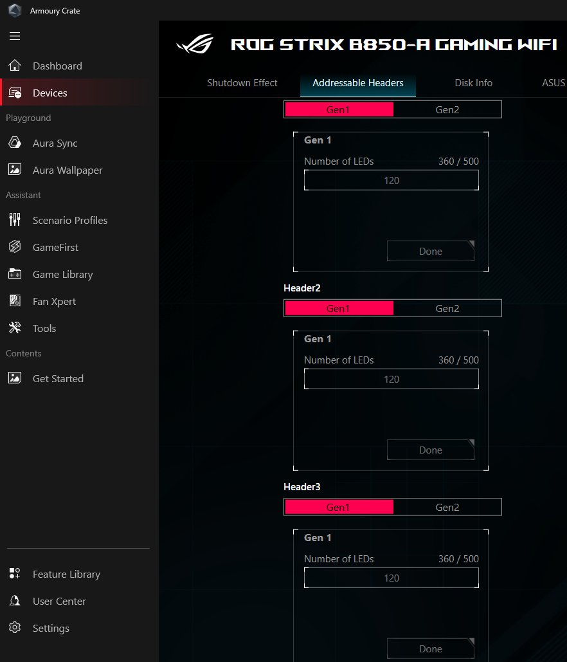Click the ROG eye logo
567x662 pixels.
click(195, 44)
